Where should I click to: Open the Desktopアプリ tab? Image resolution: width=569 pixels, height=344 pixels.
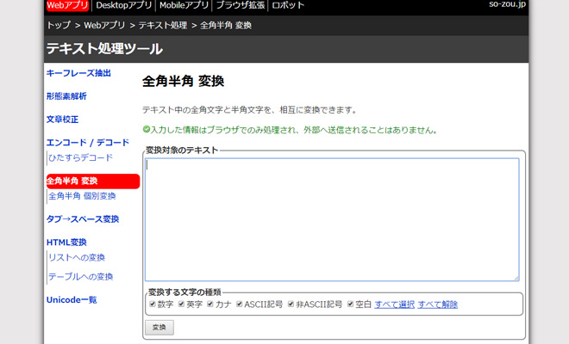(123, 6)
